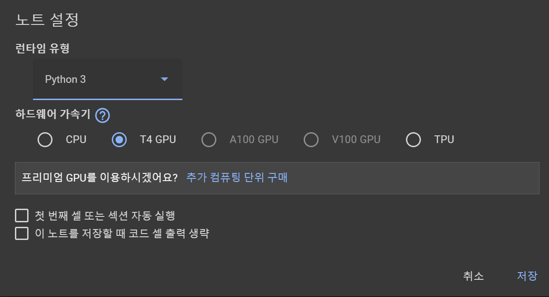The image size is (549, 297).
Task: Select the A100 GPU radio button
Action: click(x=209, y=140)
